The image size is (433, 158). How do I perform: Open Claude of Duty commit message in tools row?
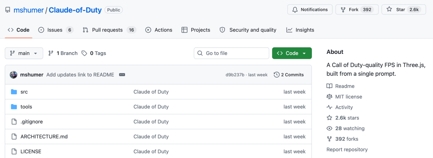[x=151, y=107]
